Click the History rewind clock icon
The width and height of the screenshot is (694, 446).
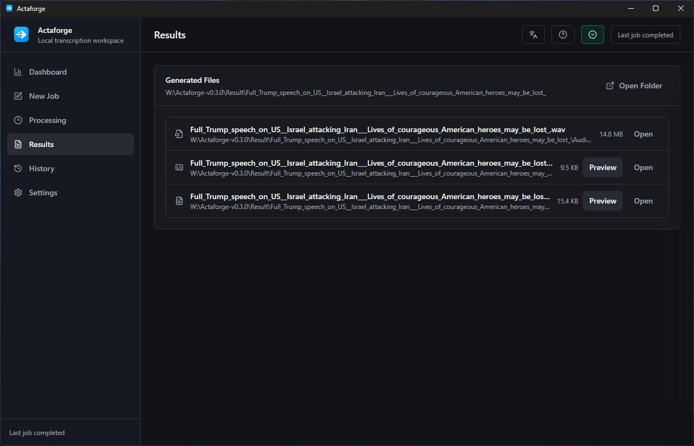pos(18,168)
